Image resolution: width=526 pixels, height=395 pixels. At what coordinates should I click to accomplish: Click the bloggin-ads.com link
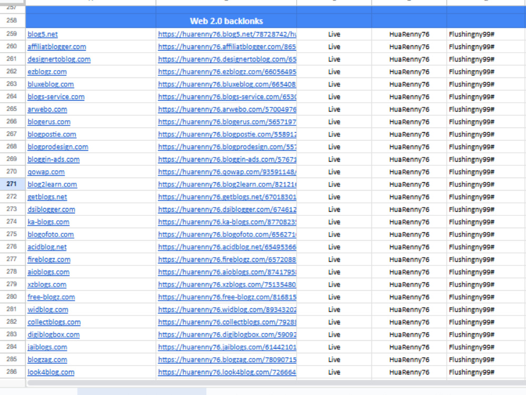[54, 159]
